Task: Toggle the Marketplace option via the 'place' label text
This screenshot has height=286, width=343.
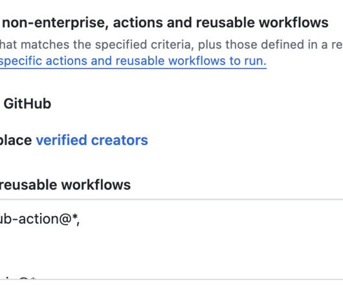Action: (16, 140)
